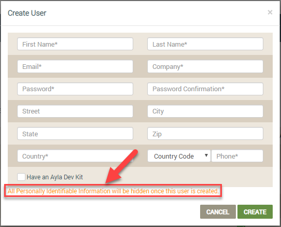
Task: Click the Phone number field
Action: (237, 156)
